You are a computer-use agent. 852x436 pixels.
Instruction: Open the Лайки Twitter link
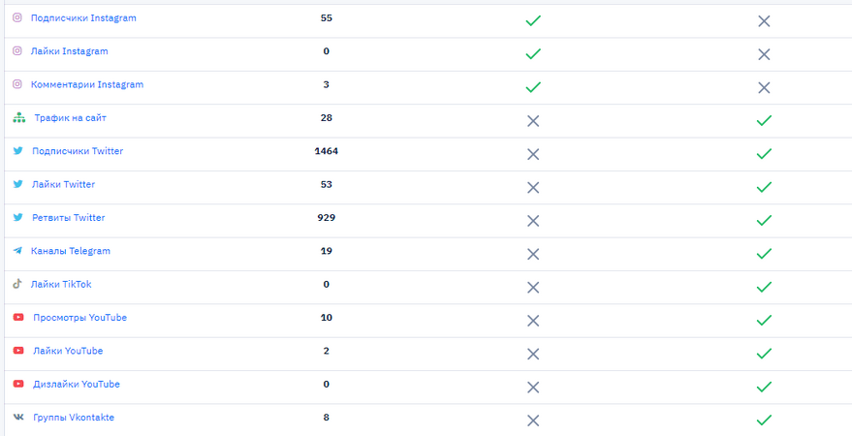[64, 185]
